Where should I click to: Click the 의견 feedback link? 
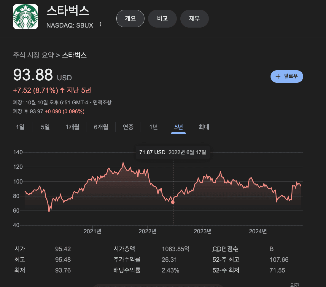click(295, 285)
